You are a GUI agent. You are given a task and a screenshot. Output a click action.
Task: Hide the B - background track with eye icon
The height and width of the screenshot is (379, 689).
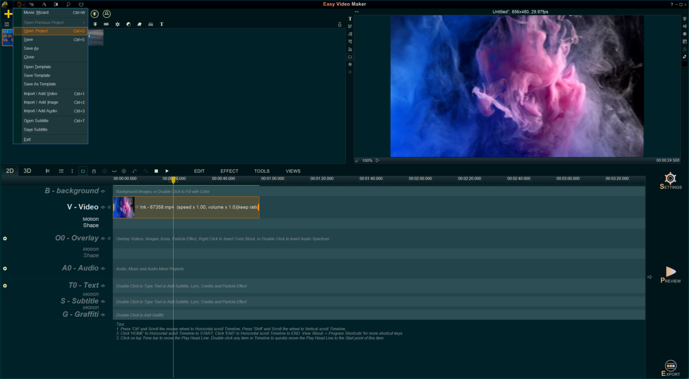click(103, 191)
